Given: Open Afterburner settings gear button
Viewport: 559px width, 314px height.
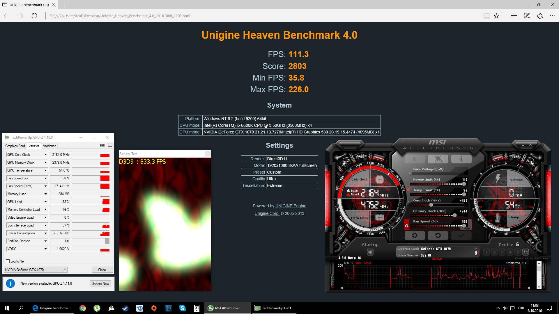Looking at the screenshot, I should (x=415, y=235).
